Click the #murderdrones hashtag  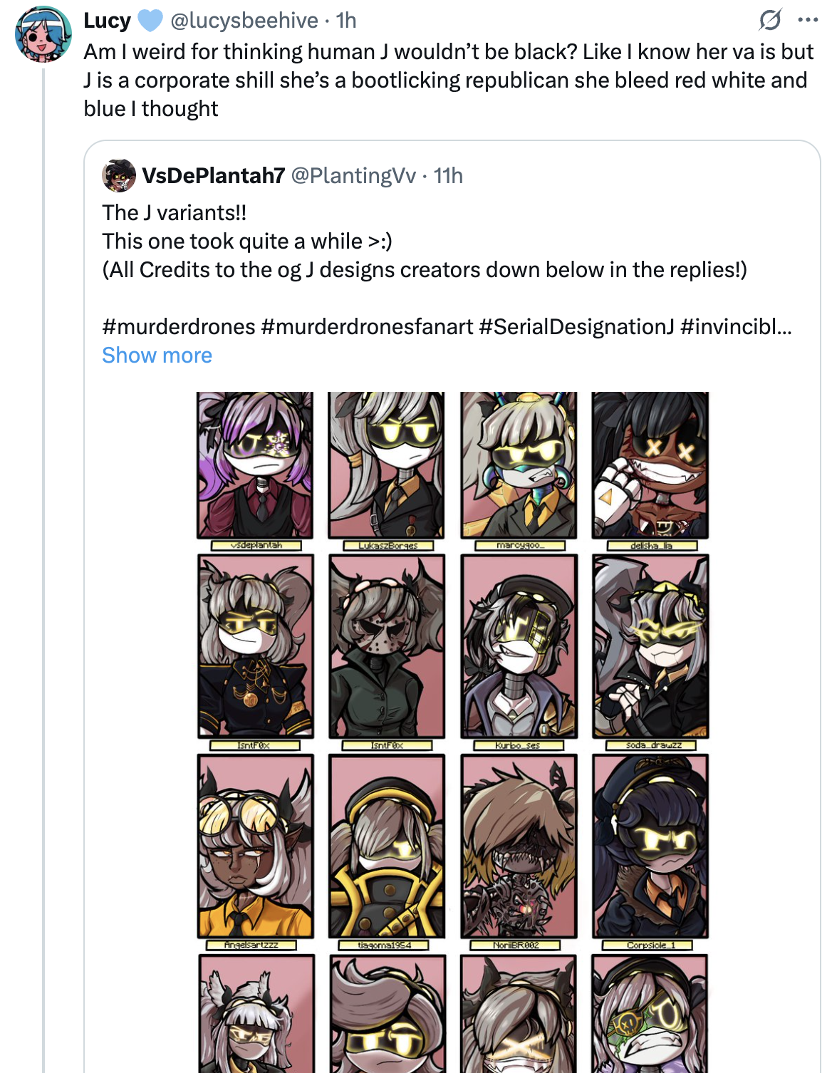pyautogui.click(x=179, y=326)
